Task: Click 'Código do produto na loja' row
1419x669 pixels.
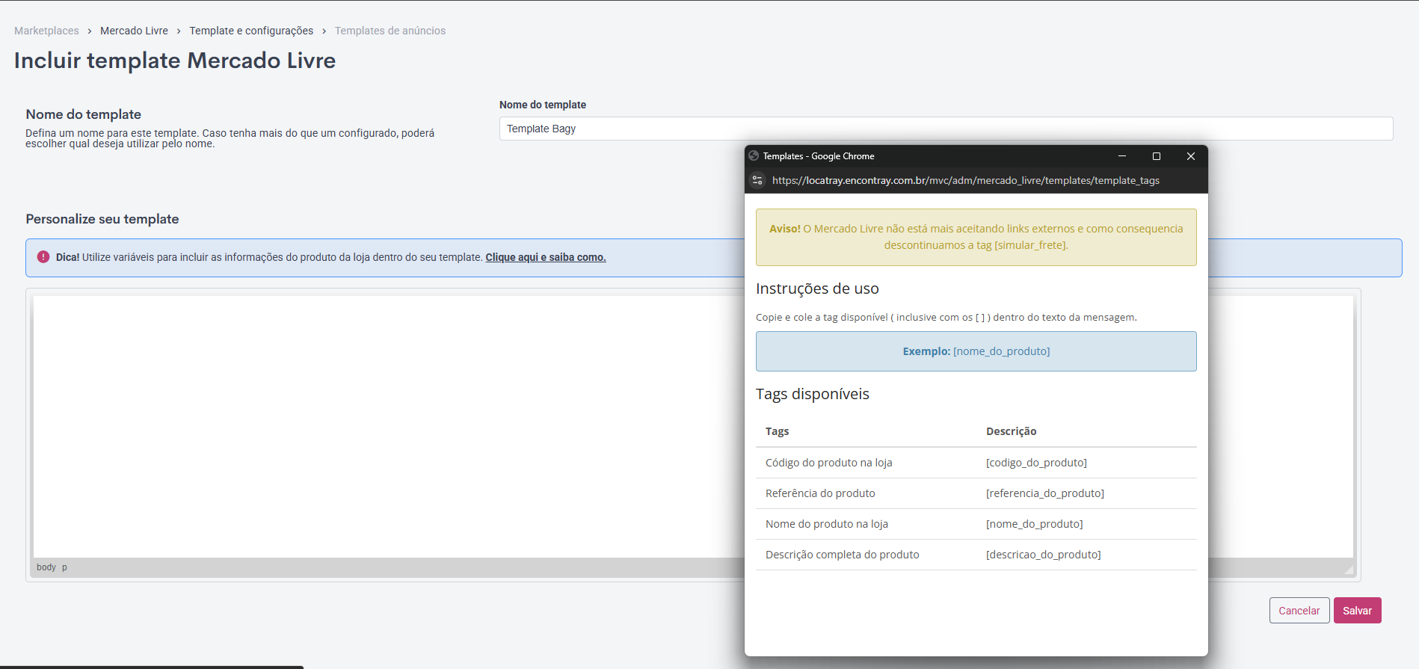Action: point(976,463)
